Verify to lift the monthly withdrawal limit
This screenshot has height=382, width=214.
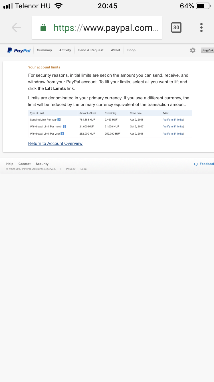(x=173, y=127)
